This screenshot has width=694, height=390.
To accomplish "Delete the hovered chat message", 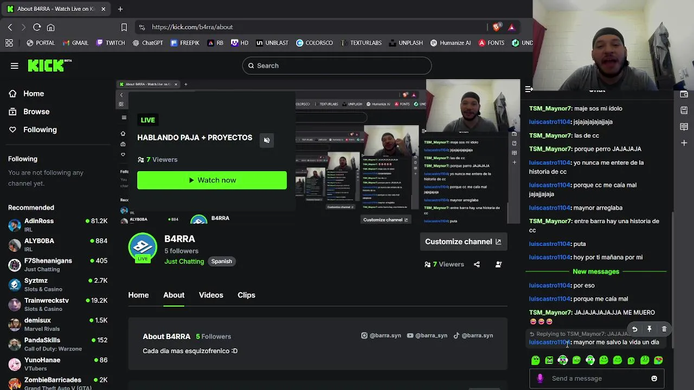I will [664, 329].
